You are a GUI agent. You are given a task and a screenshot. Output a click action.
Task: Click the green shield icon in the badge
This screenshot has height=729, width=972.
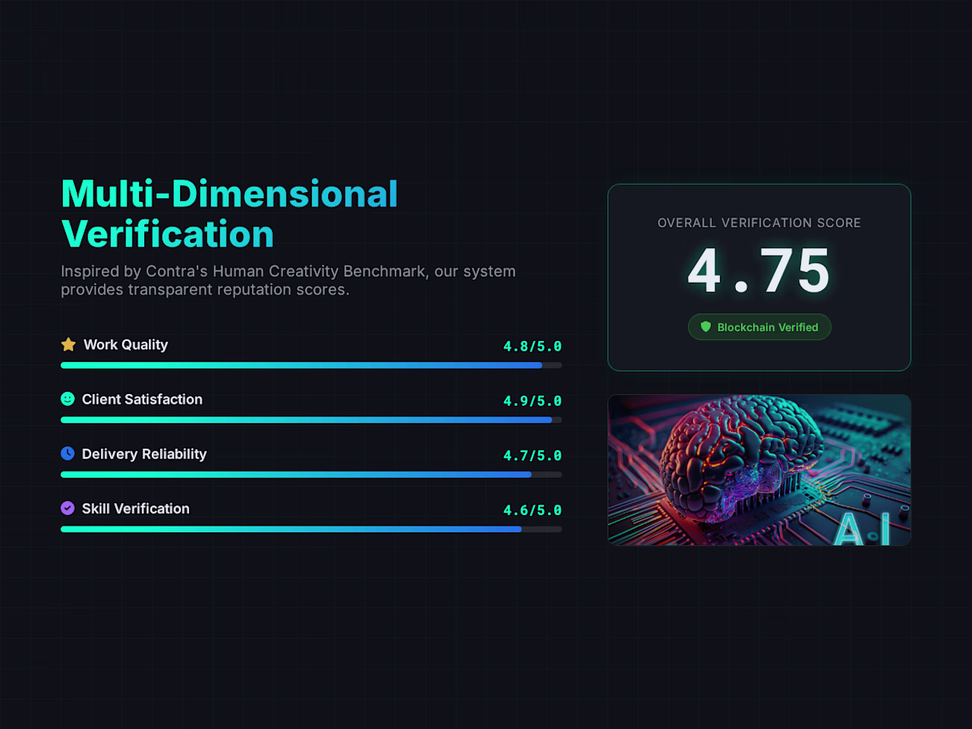(706, 327)
